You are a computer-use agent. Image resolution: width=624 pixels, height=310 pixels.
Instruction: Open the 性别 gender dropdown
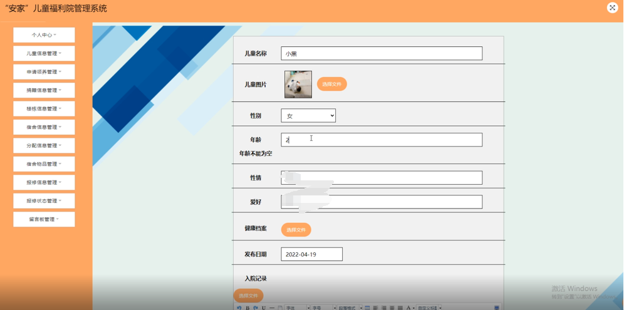(308, 116)
